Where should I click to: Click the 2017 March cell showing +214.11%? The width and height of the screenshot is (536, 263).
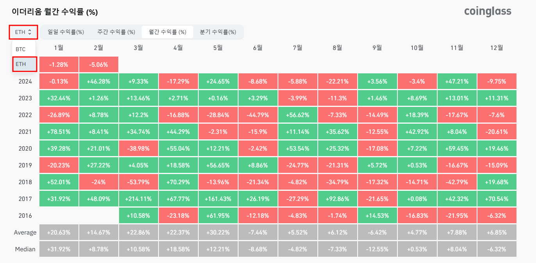point(138,198)
